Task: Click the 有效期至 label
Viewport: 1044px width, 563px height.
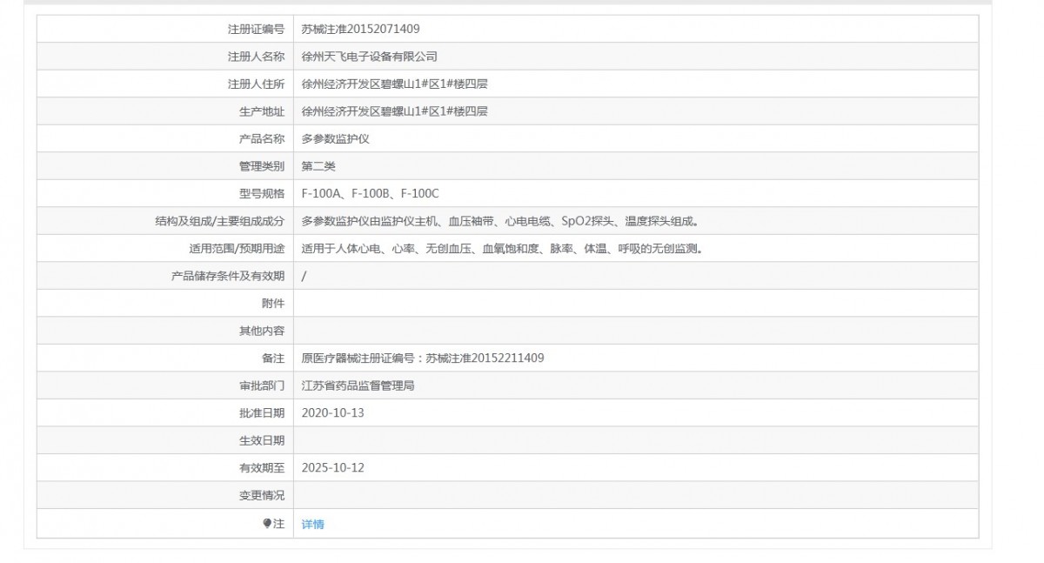Action: 262,467
